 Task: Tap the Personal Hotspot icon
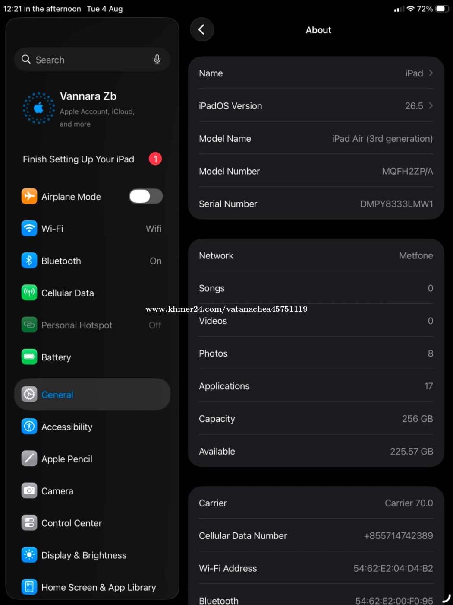click(29, 325)
